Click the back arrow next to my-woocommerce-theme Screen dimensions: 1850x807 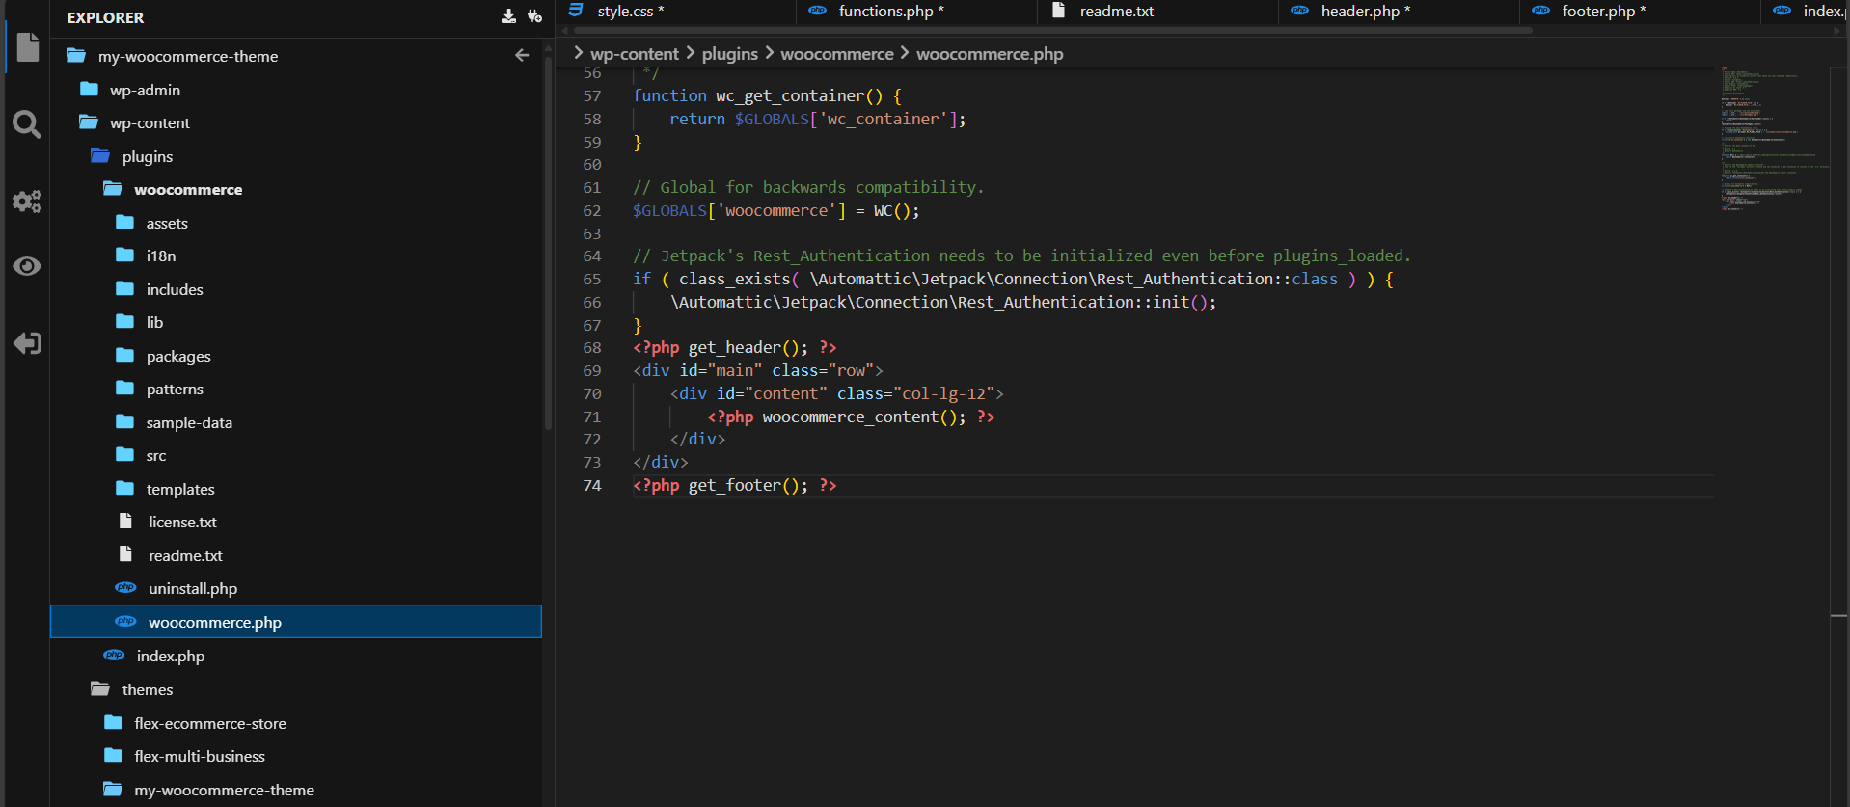tap(522, 56)
